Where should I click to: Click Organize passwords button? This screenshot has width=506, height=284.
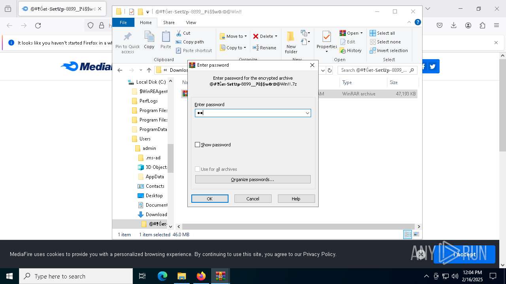[x=253, y=179]
